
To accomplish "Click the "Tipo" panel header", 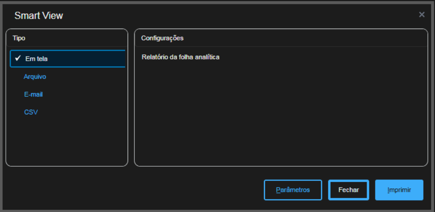I will (19, 38).
